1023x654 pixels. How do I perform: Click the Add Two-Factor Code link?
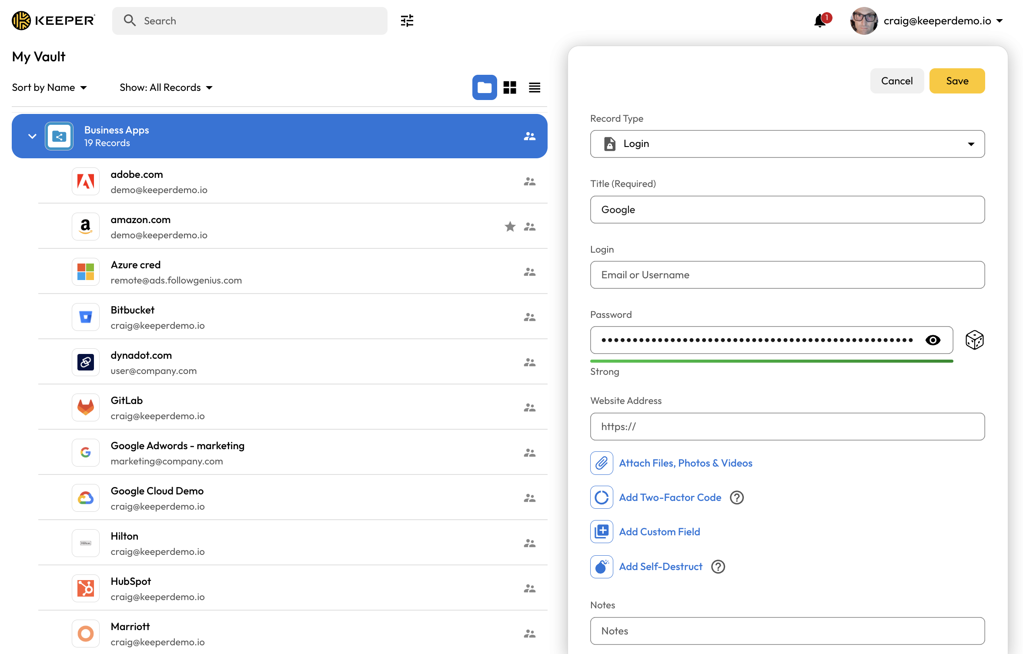670,497
